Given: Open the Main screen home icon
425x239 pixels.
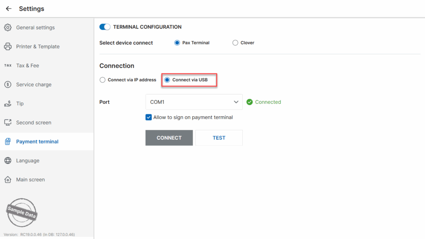Looking at the screenshot, I should pyautogui.click(x=8, y=179).
